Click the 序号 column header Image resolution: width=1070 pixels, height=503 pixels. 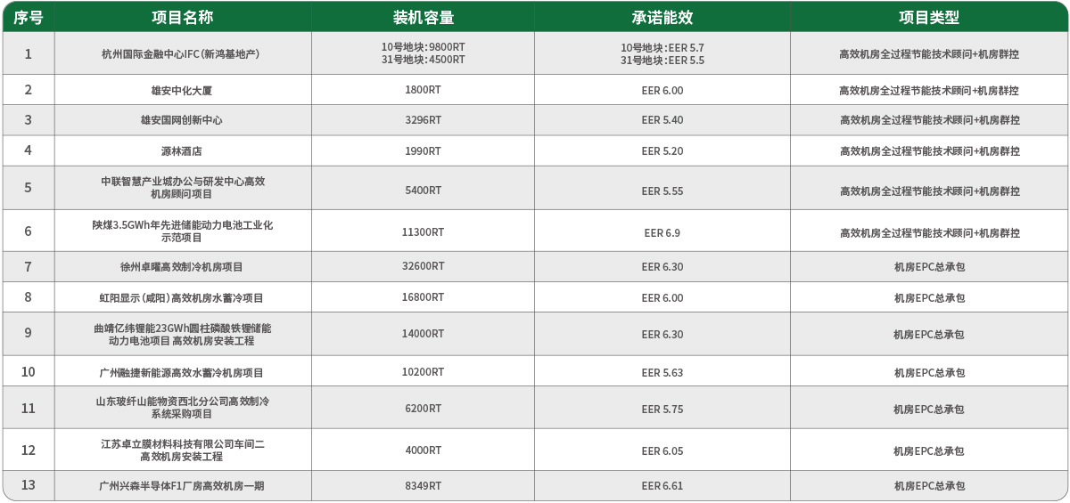(28, 17)
